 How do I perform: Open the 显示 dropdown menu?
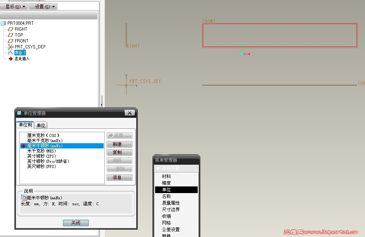13,7
